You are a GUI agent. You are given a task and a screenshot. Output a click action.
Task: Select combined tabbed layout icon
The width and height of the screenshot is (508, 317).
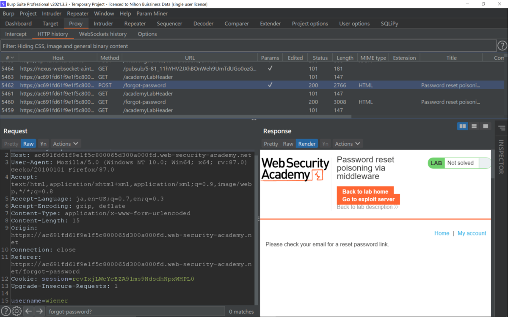486,126
